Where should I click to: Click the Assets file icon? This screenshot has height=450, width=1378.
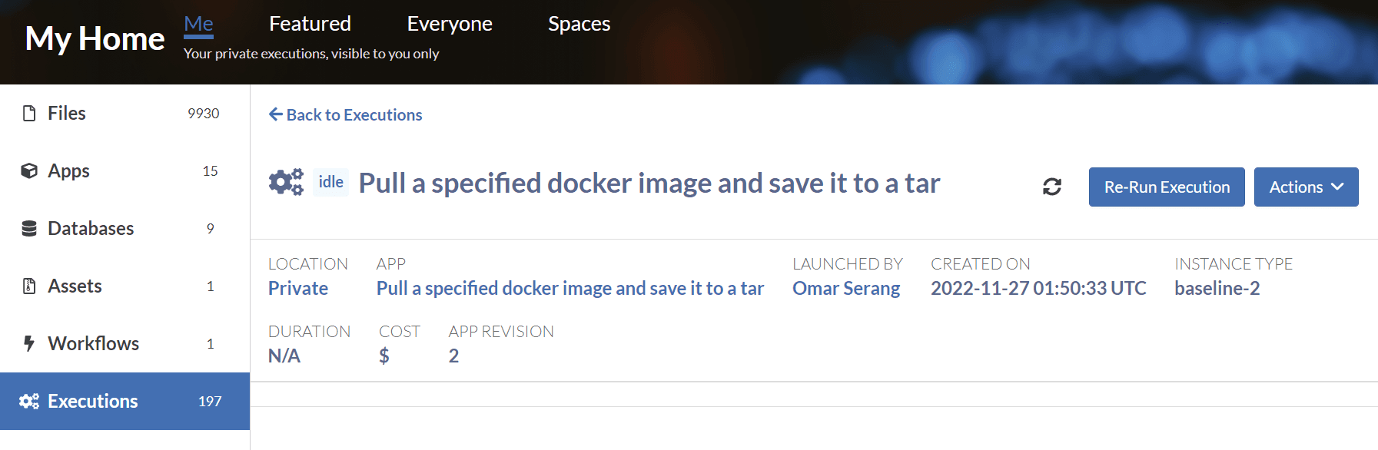tap(29, 286)
